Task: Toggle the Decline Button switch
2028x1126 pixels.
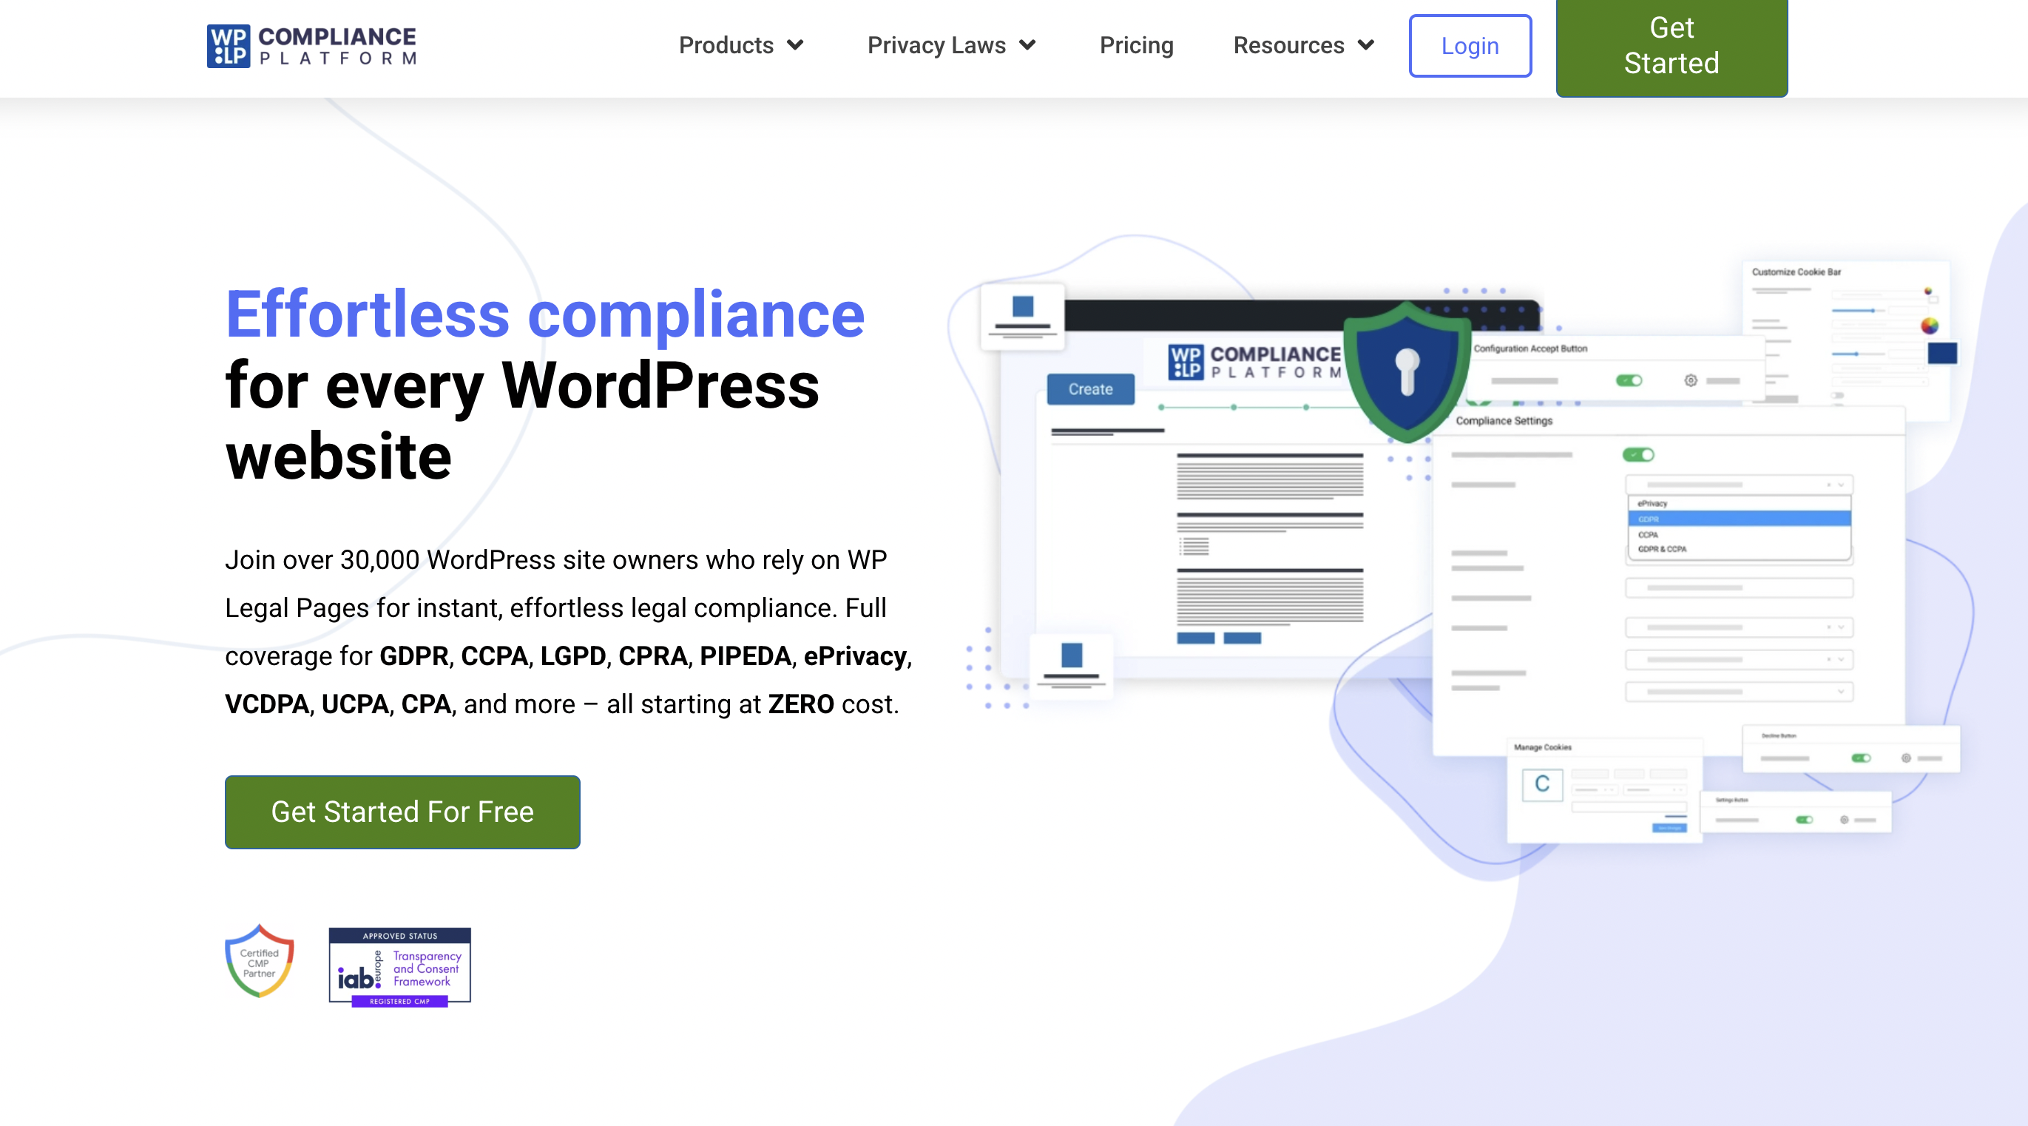Action: click(x=1860, y=758)
